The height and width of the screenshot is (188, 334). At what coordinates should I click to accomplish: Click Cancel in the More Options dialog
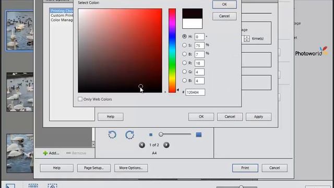tap(230, 117)
